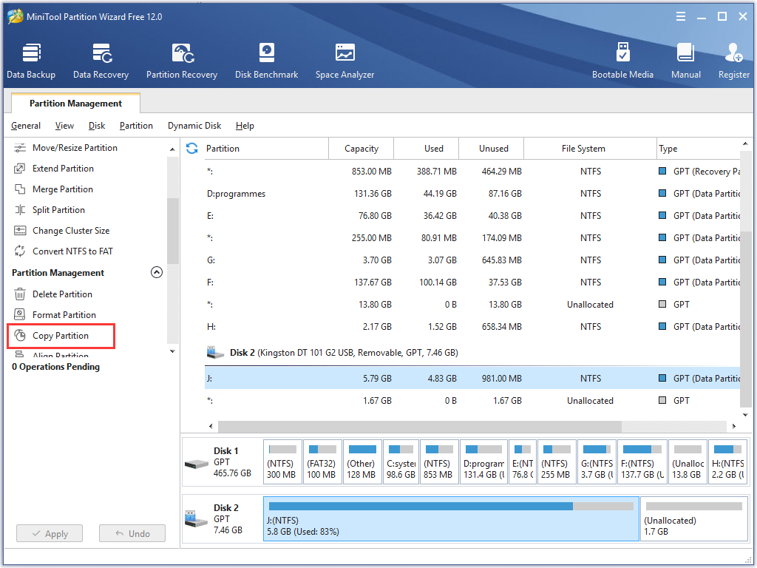Screen dimensions: 757x568
Task: Sort by Unused column header
Action: point(493,148)
